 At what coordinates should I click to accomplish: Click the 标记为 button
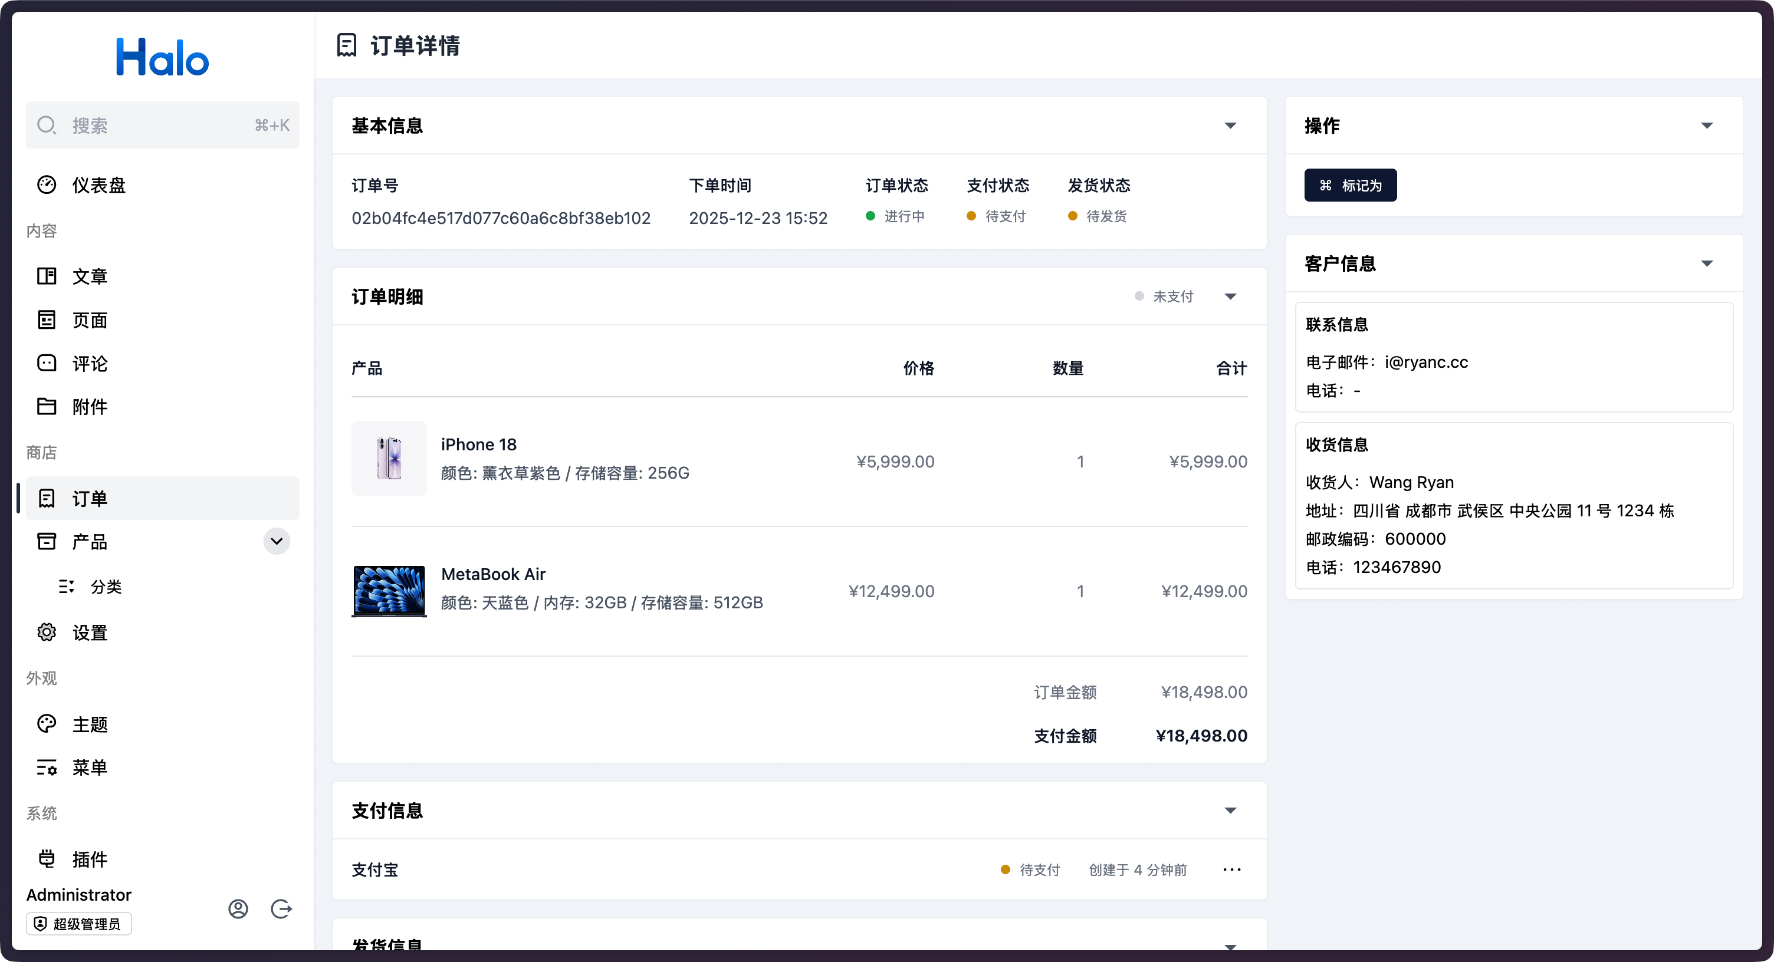pyautogui.click(x=1350, y=185)
